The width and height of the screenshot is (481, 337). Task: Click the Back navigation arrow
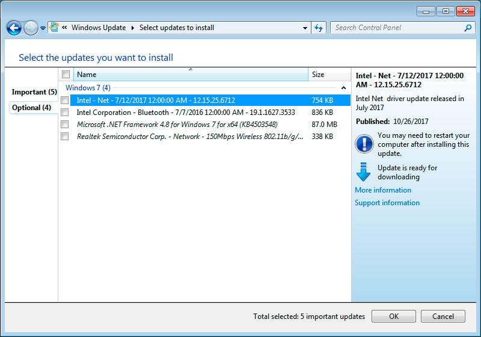click(x=14, y=28)
